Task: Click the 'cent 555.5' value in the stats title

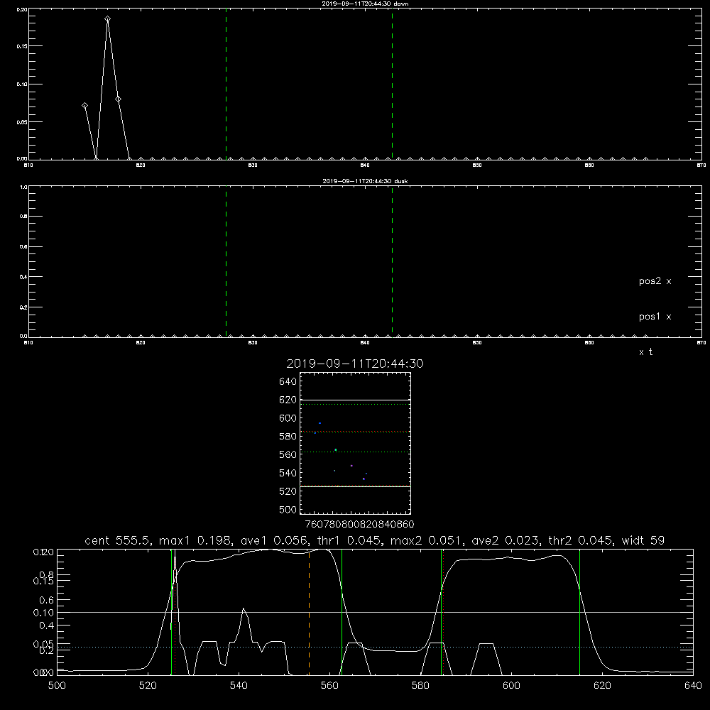Action: [x=119, y=540]
